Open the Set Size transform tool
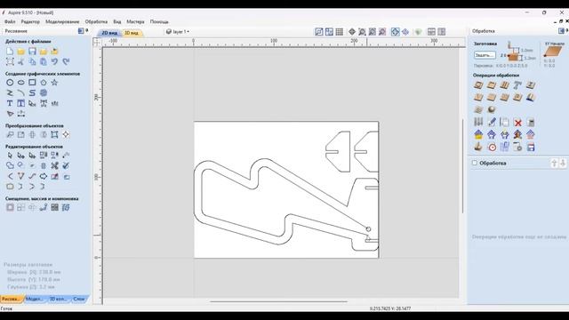This screenshot has height=320, width=569. (x=21, y=134)
